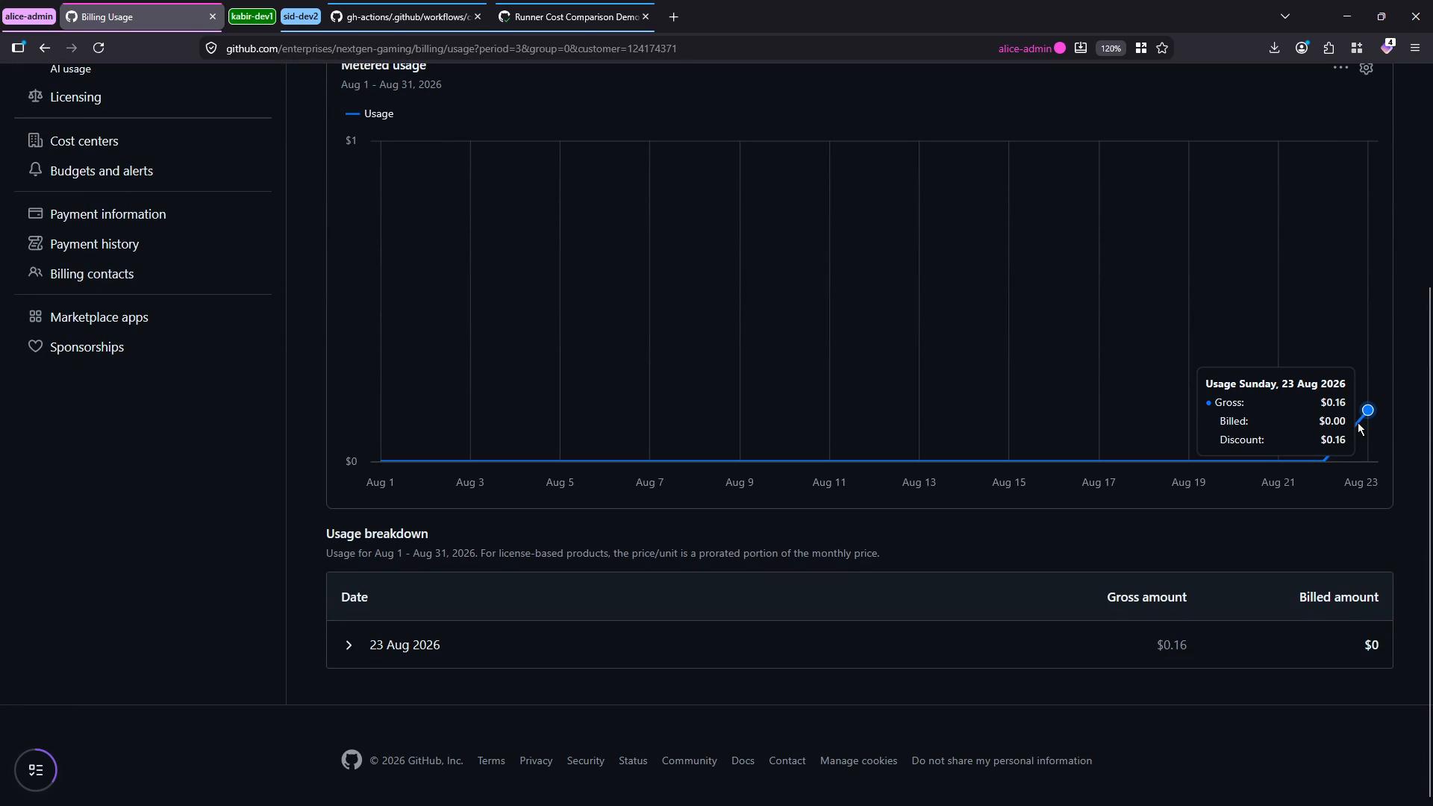The image size is (1433, 806).
Task: Open the Terms footer link
Action: (x=491, y=760)
